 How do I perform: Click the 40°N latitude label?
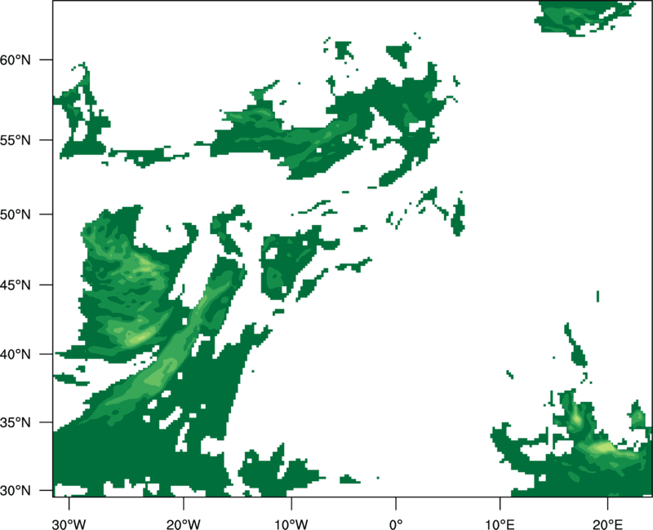point(16,354)
